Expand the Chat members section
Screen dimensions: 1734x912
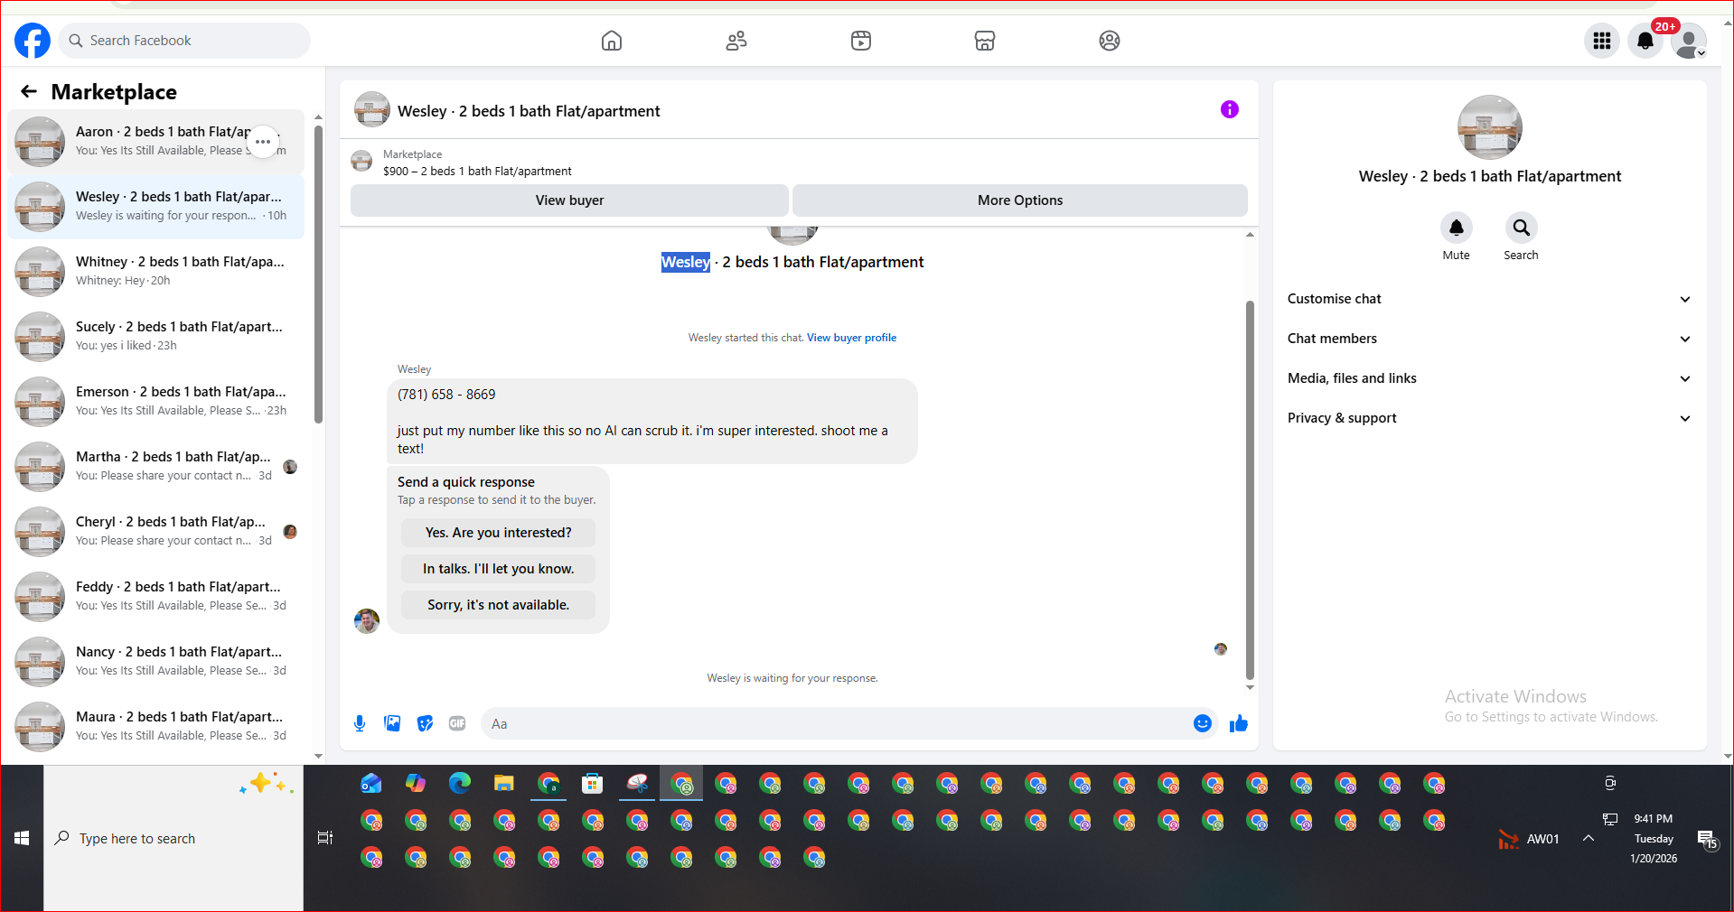click(x=1489, y=339)
